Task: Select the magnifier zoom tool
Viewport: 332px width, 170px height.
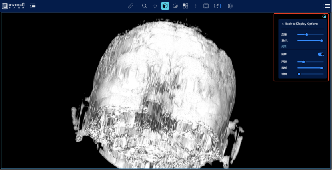Action: pyautogui.click(x=145, y=6)
